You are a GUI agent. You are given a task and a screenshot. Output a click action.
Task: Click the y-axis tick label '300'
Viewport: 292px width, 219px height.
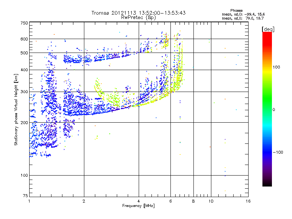(x=24, y=92)
